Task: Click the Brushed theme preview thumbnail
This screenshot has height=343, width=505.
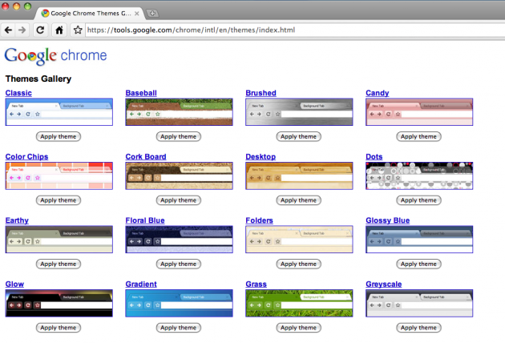Action: click(x=299, y=111)
